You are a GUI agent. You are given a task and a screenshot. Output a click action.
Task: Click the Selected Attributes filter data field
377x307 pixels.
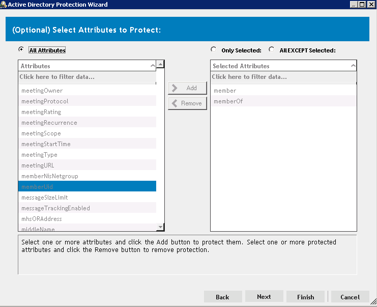283,77
